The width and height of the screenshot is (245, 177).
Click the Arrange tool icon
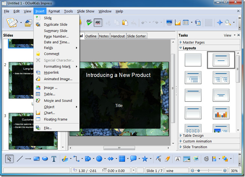(225, 159)
